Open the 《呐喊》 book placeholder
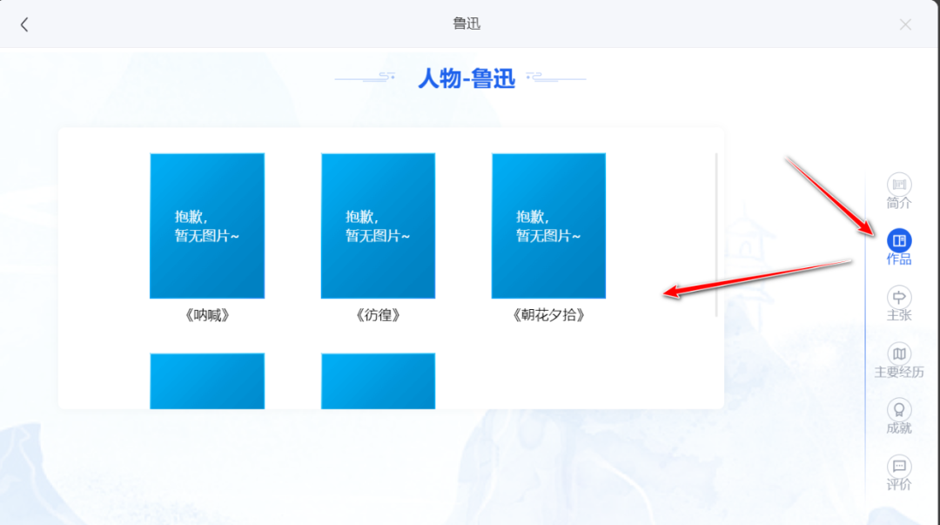Viewport: 940px width, 525px height. 207,226
